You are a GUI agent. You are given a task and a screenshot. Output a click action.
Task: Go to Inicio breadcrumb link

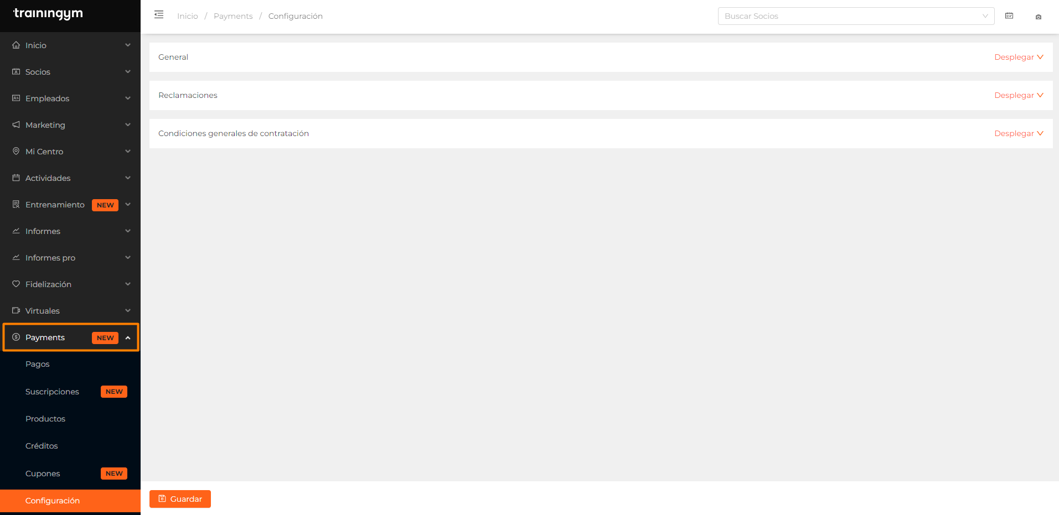tap(188, 16)
